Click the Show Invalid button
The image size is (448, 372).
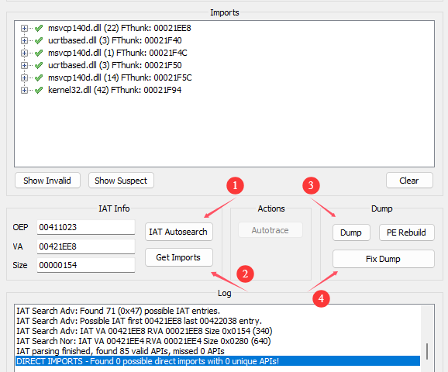[47, 181]
